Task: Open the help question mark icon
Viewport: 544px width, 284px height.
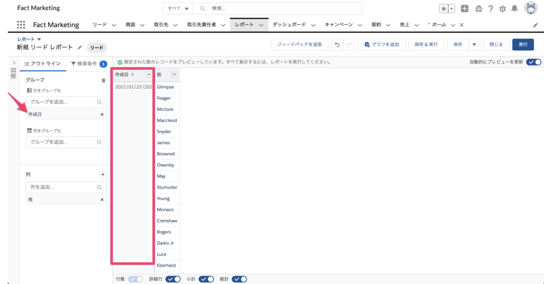Action: pos(490,8)
